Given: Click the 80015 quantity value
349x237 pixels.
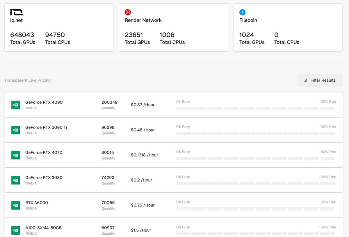Looking at the screenshot, I should coord(108,152).
